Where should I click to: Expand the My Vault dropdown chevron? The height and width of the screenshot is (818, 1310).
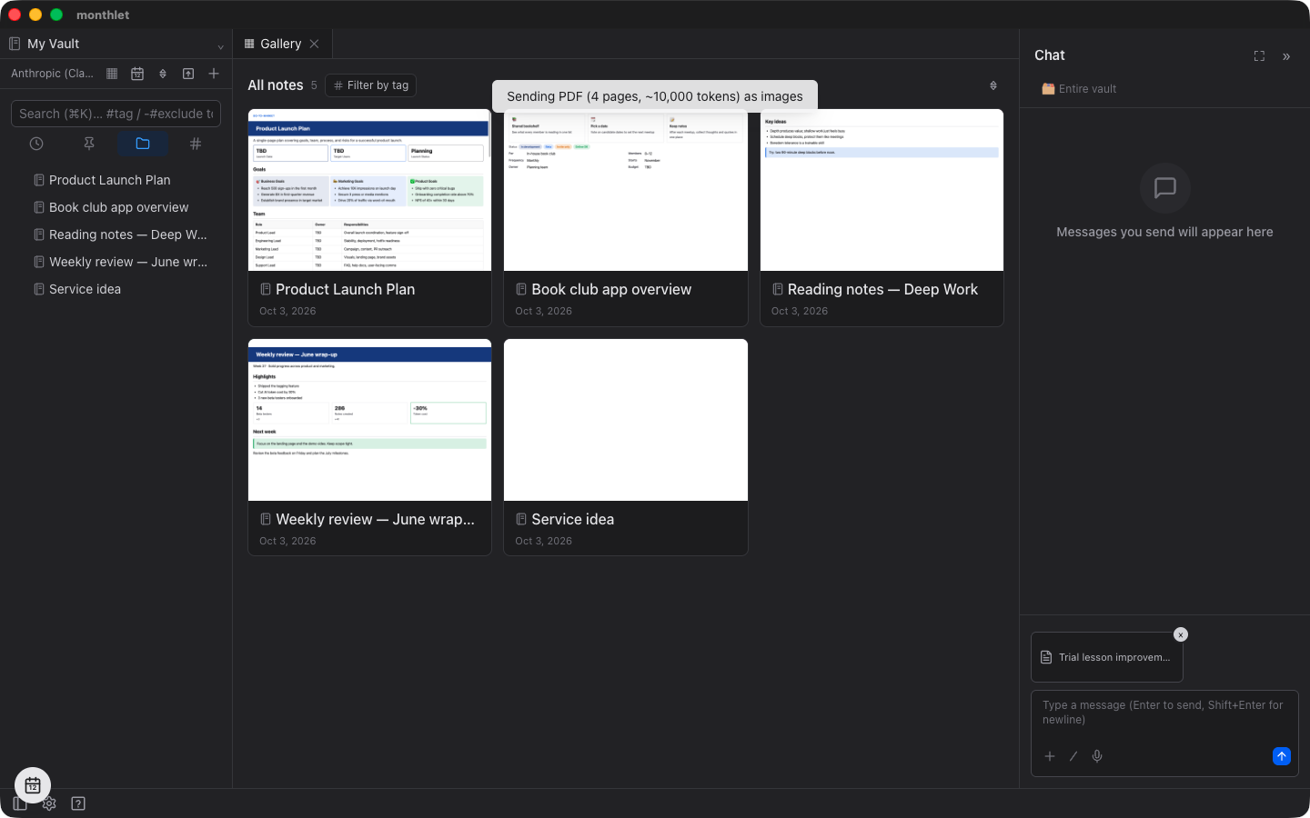220,46
